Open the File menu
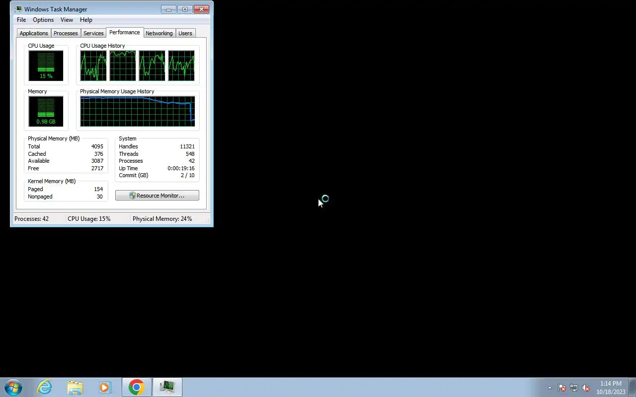The image size is (636, 397). [21, 20]
